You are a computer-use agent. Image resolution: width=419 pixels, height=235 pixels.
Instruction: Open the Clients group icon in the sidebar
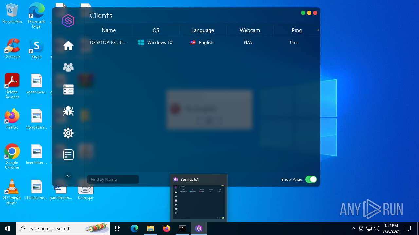point(68,67)
